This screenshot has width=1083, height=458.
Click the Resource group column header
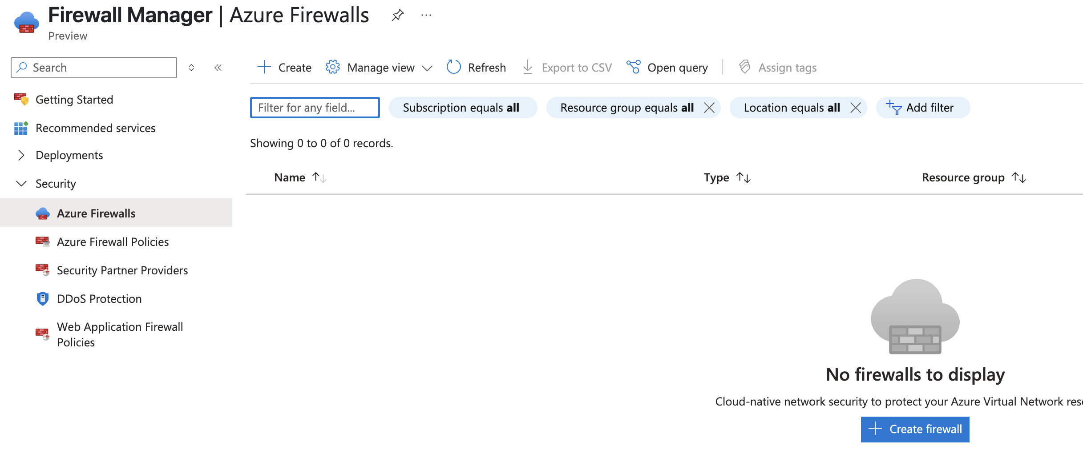[x=963, y=177]
